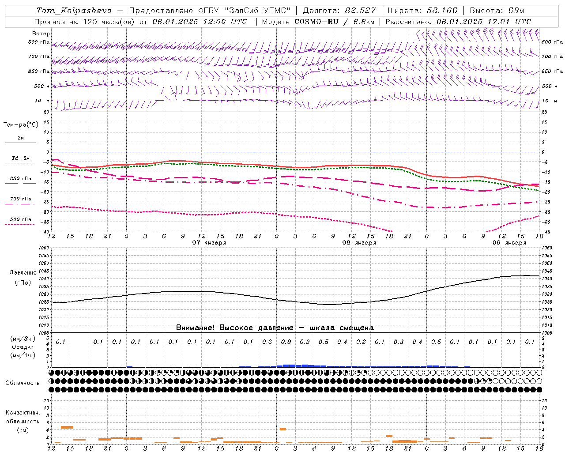Click the Осадки panel label
Screen dimensions: 565x452
[x=23, y=347]
